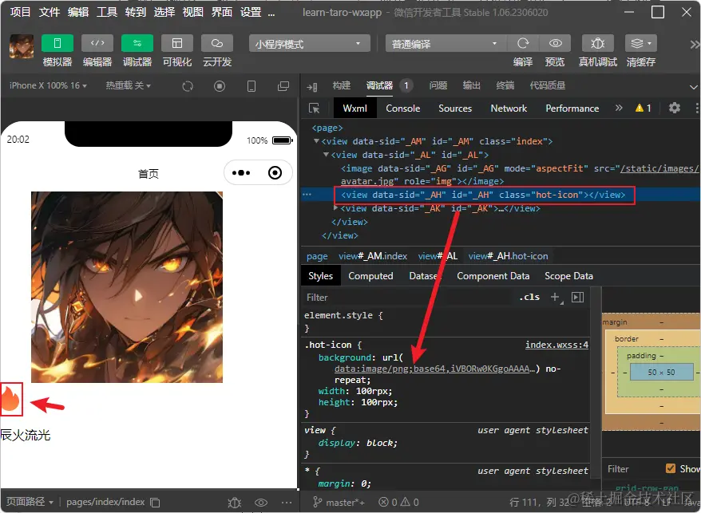
Task: Toggle the 模拟器 simulator panel button
Action: point(57,43)
